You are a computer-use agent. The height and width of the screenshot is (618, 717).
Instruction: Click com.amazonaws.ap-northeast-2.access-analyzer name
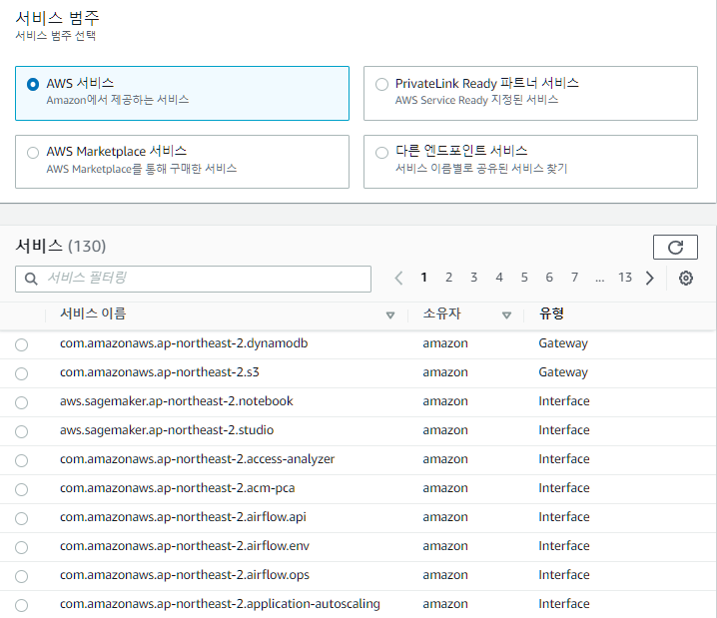[x=197, y=459]
